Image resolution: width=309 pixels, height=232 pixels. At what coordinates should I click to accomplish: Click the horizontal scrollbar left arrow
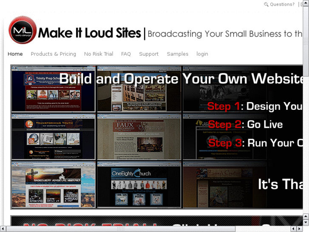pyautogui.click(x=3, y=229)
